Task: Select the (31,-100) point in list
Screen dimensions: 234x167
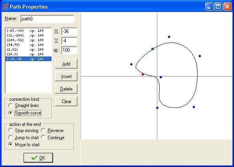Action: click(x=28, y=35)
